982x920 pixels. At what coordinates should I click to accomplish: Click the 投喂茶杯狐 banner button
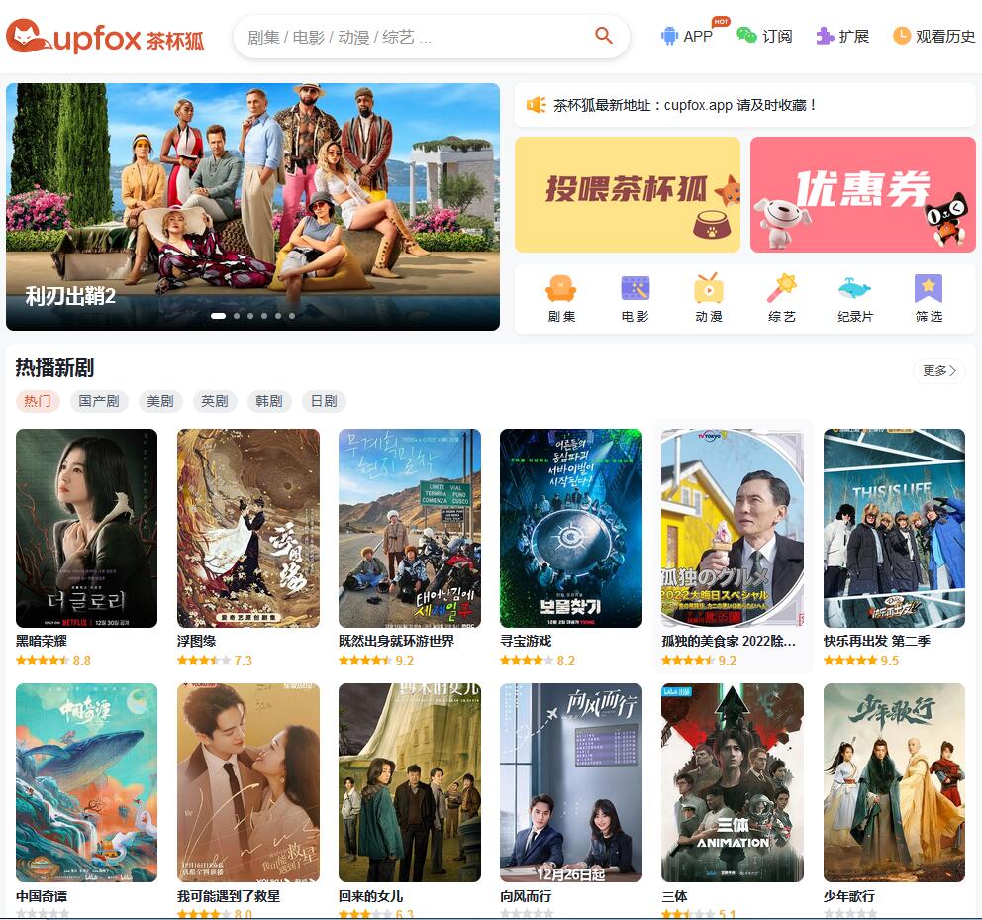627,194
